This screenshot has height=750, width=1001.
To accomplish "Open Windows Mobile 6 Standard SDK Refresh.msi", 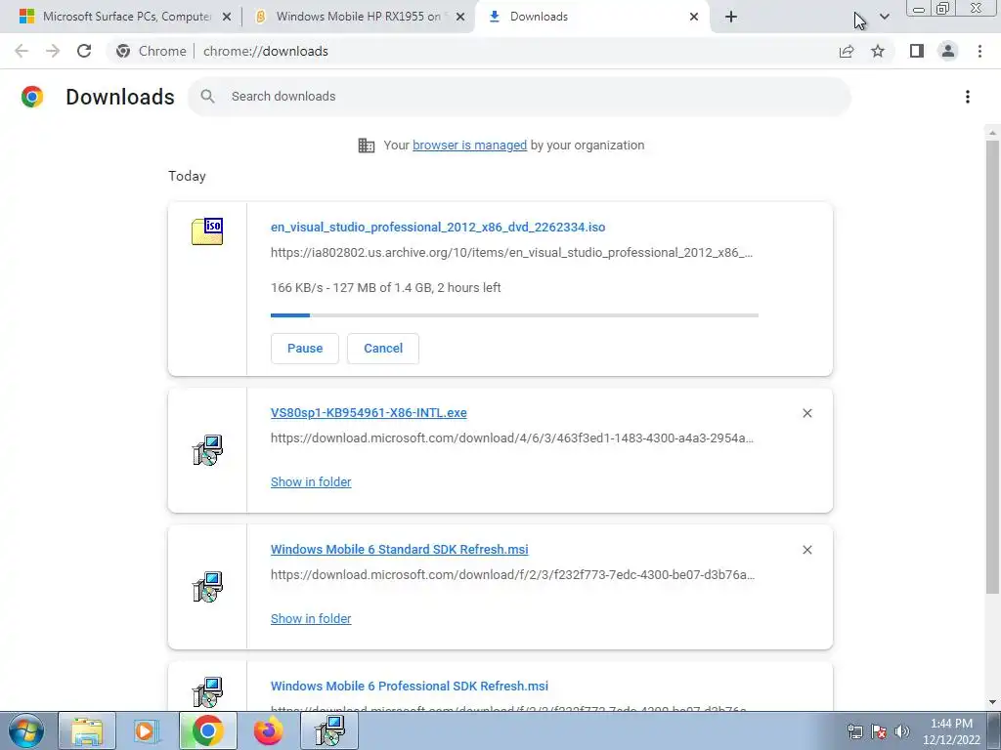I will pos(400,549).
